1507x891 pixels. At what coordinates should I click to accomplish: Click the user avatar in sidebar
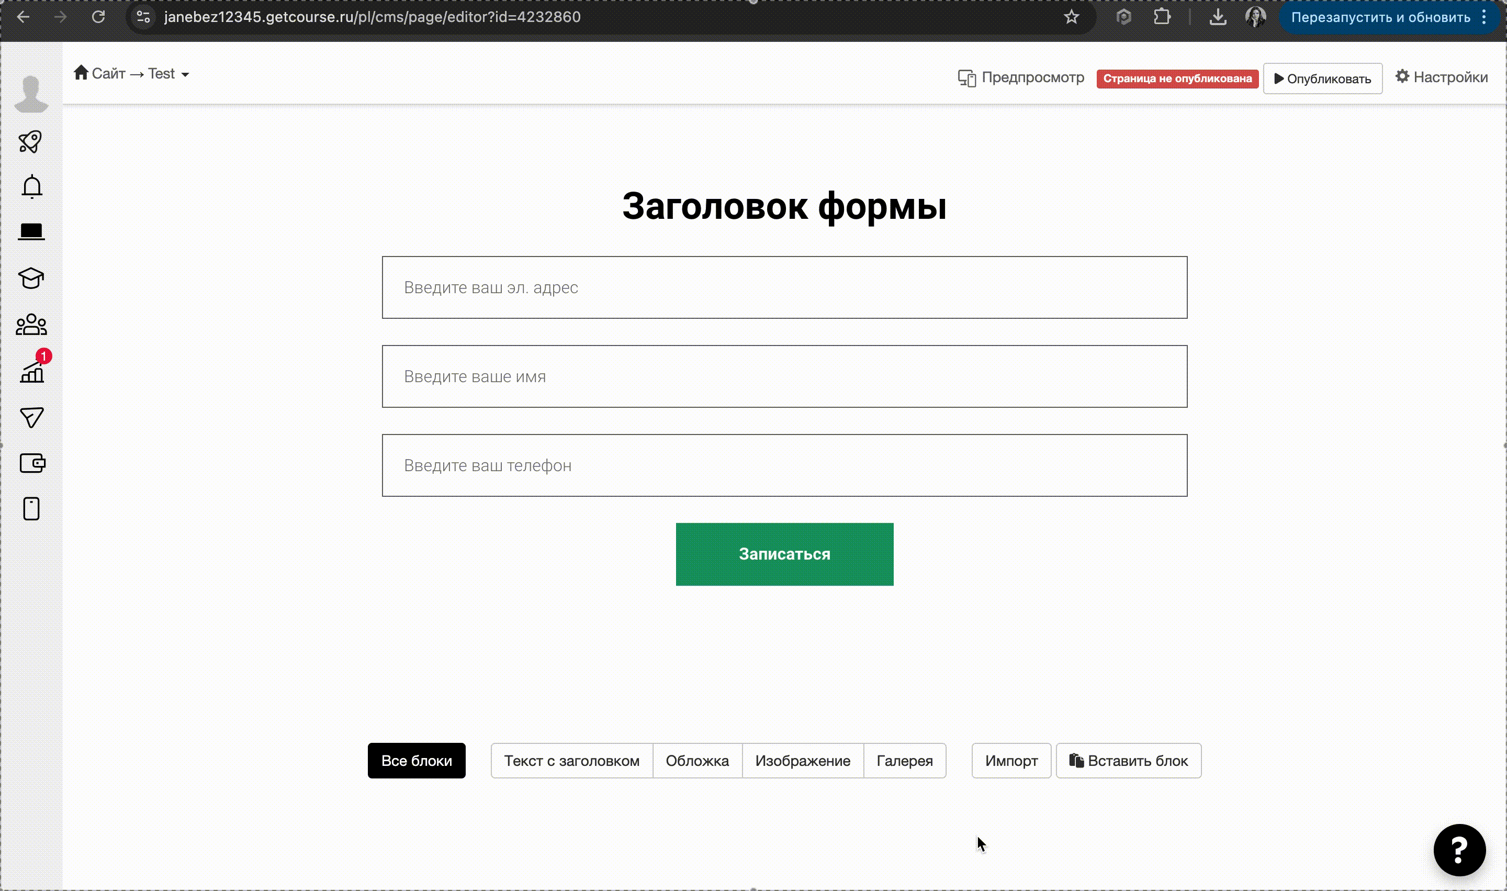point(31,94)
